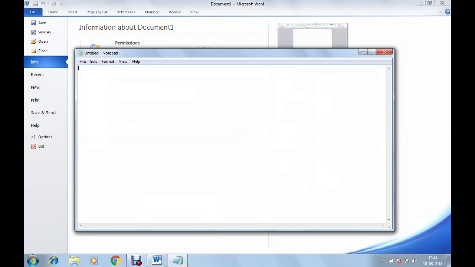The height and width of the screenshot is (267, 475).
Task: Click Notepad's horizontal scrollbar left arrow
Action: (x=81, y=225)
